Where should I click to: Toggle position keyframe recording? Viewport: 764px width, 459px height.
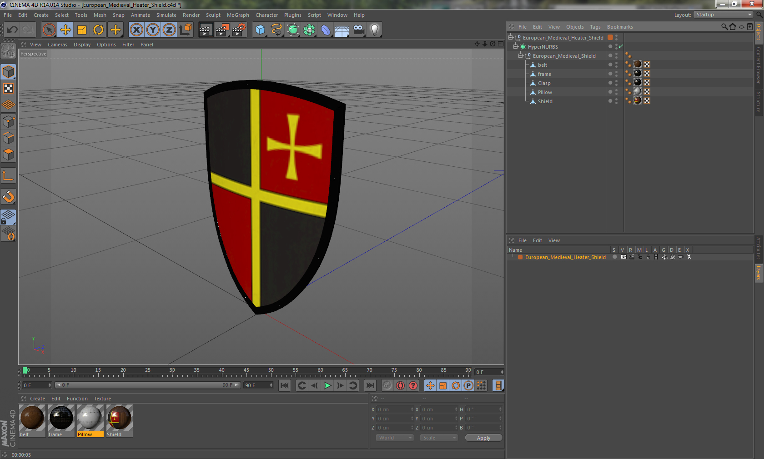(x=430, y=385)
